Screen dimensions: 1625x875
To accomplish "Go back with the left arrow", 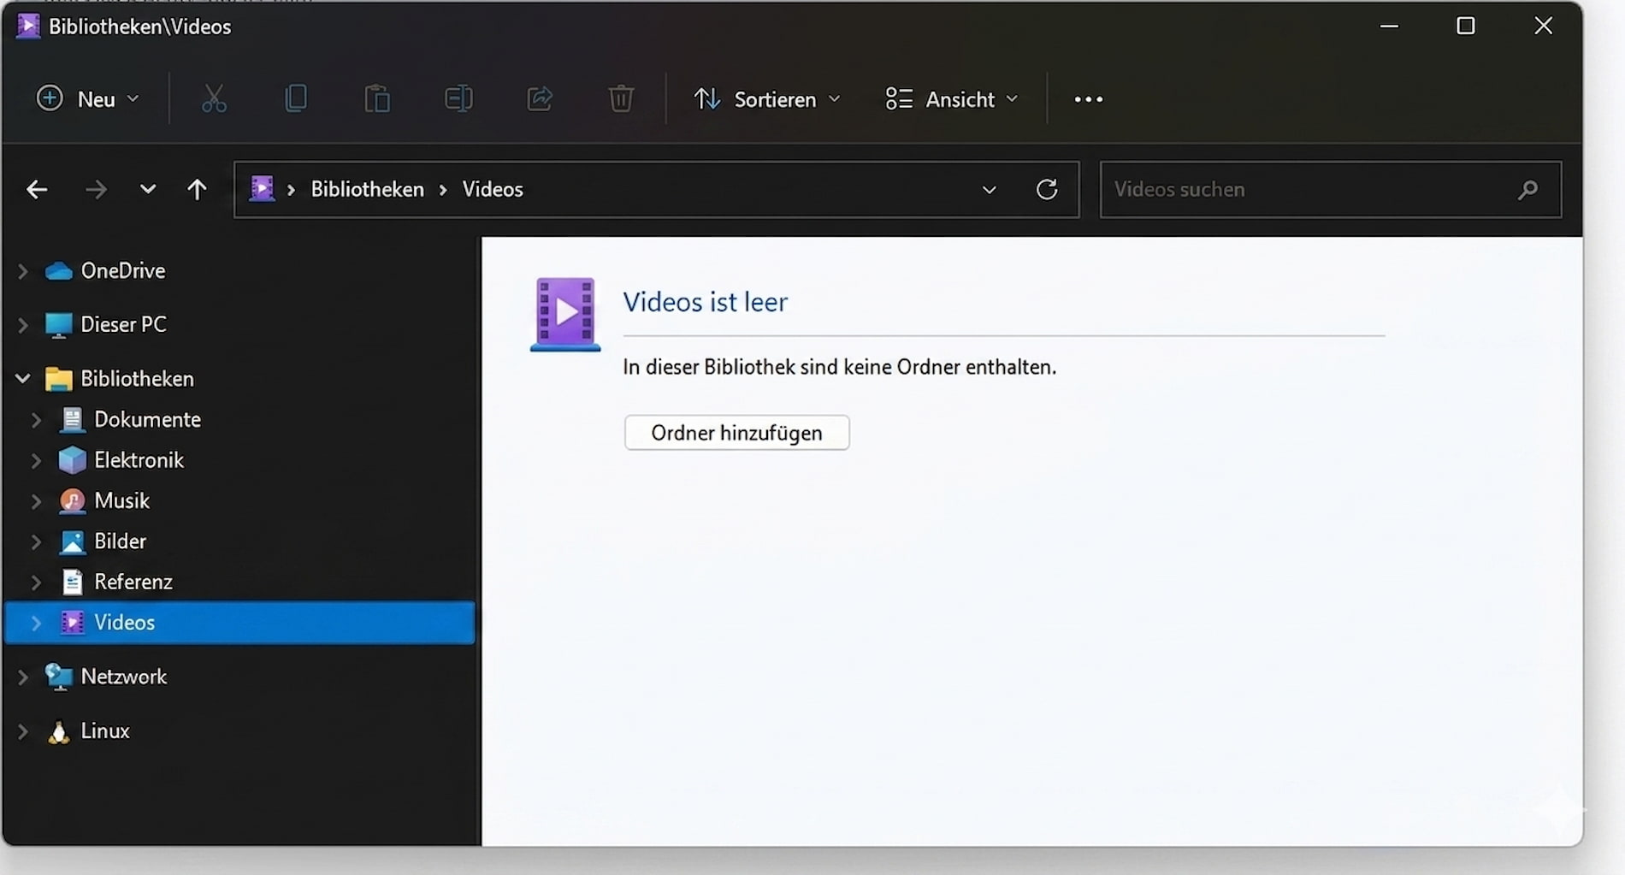I will tap(37, 189).
